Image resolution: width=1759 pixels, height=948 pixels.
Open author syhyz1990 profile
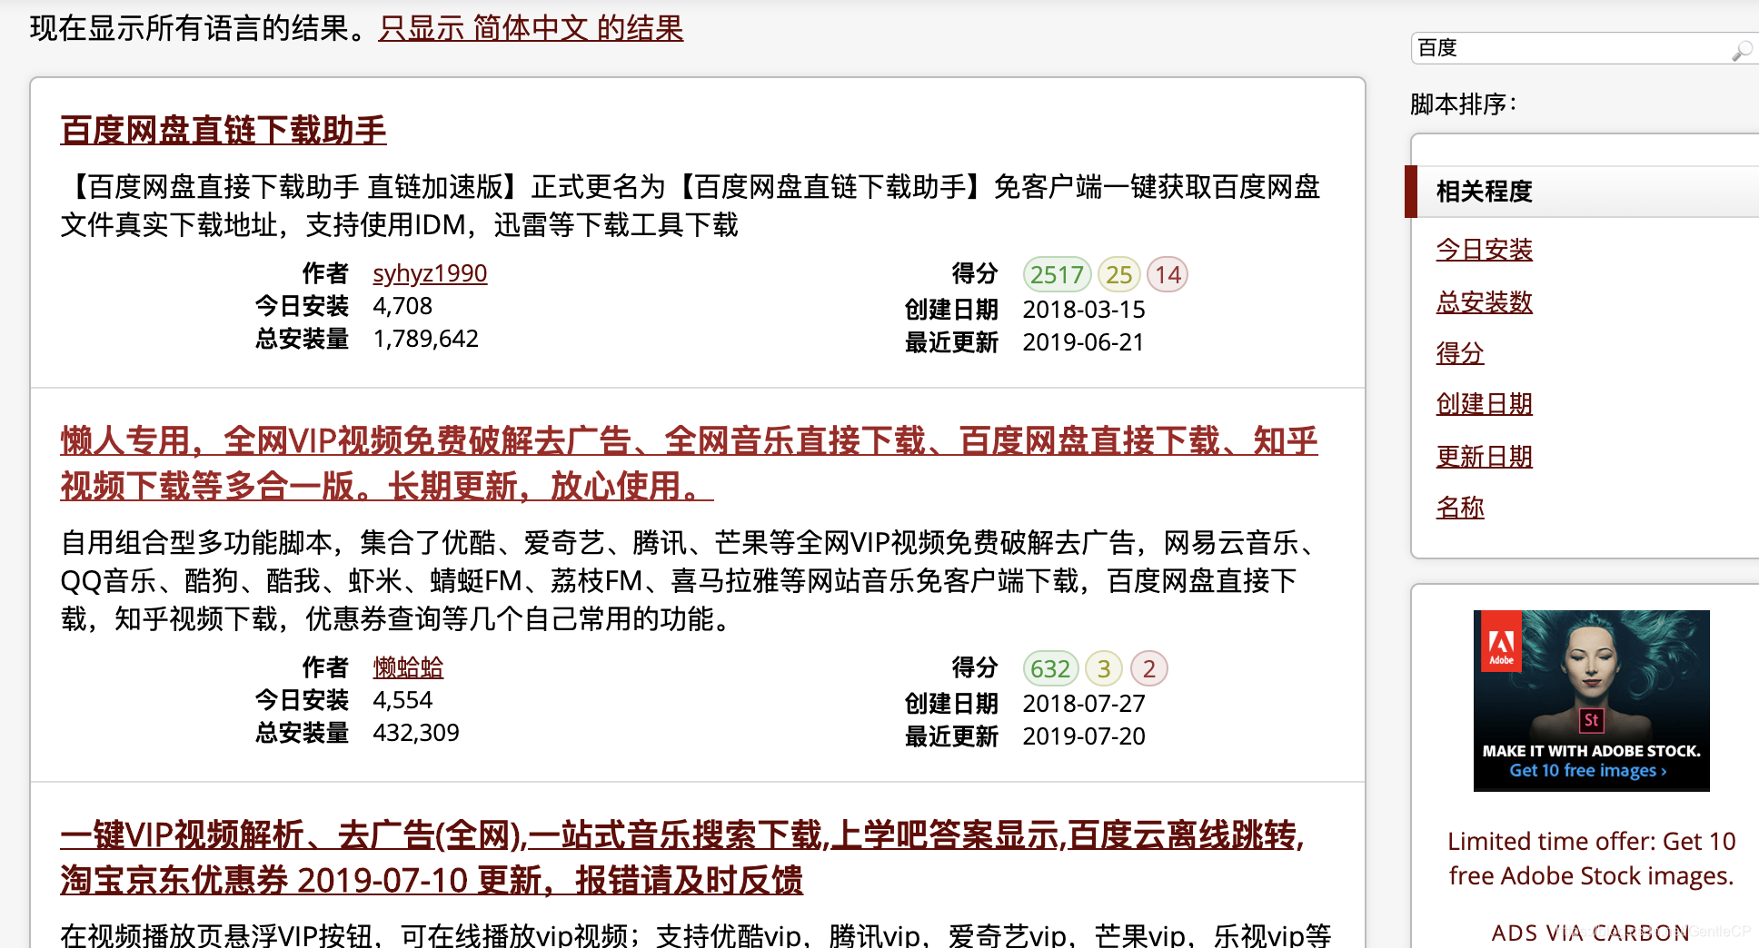pyautogui.click(x=430, y=273)
